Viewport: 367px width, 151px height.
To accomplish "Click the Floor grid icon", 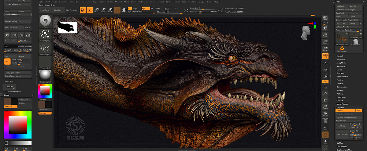I will click(325, 63).
